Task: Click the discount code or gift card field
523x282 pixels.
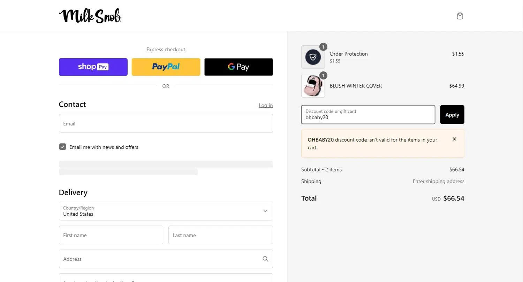Action: (x=368, y=115)
